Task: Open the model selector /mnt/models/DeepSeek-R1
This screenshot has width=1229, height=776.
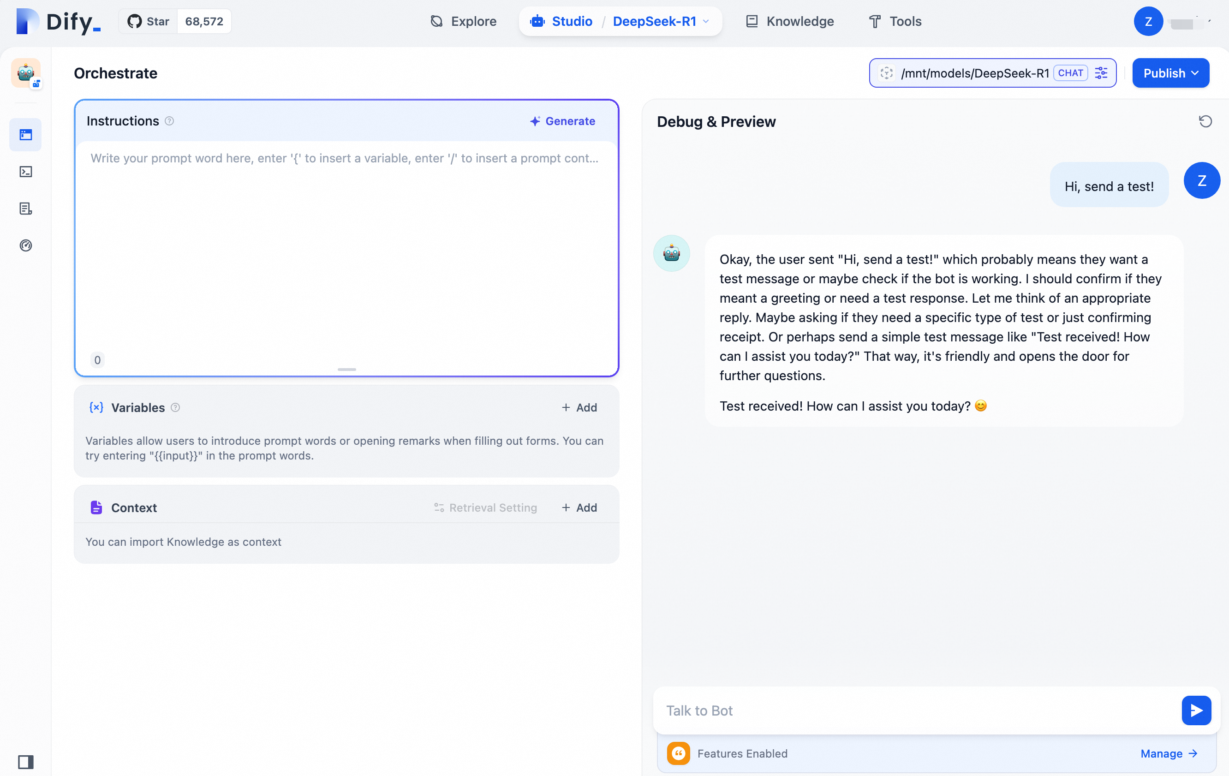Action: [x=974, y=73]
